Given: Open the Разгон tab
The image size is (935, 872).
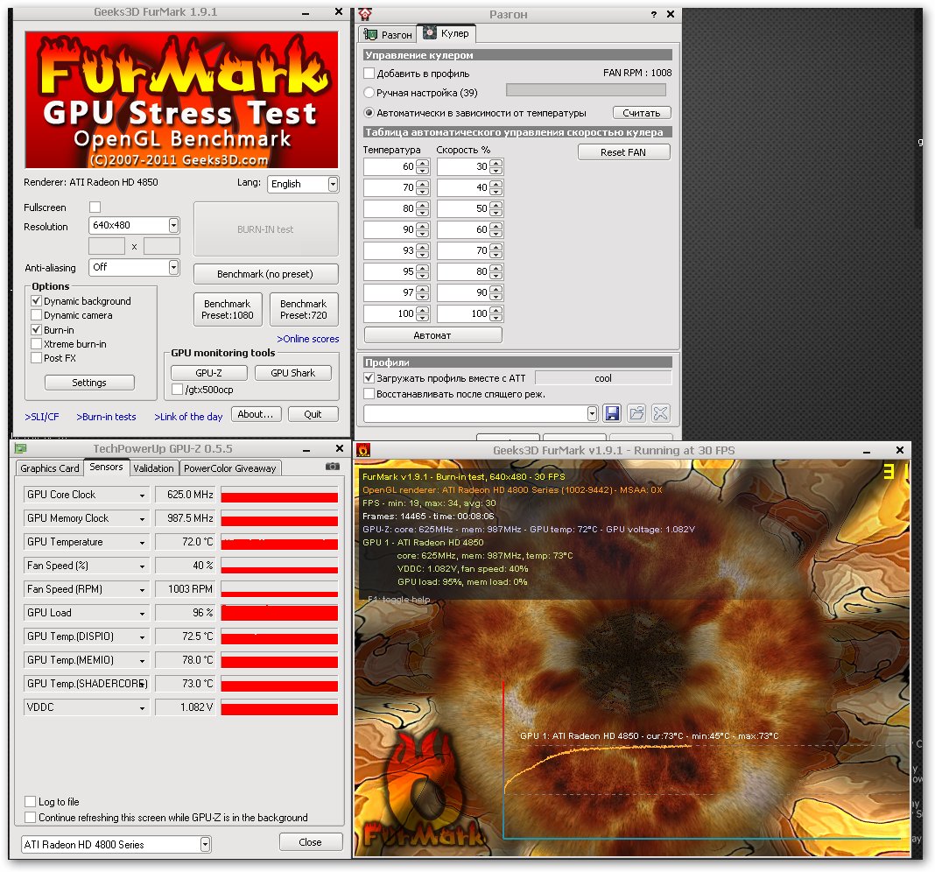Looking at the screenshot, I should pos(388,34).
